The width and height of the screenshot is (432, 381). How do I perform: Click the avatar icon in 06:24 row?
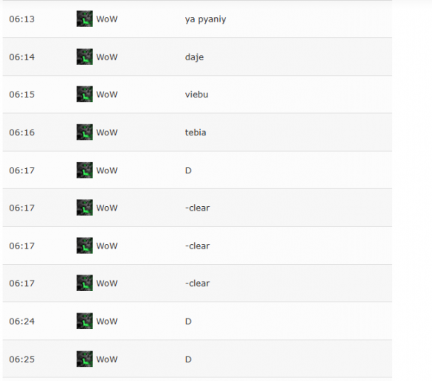coord(85,321)
